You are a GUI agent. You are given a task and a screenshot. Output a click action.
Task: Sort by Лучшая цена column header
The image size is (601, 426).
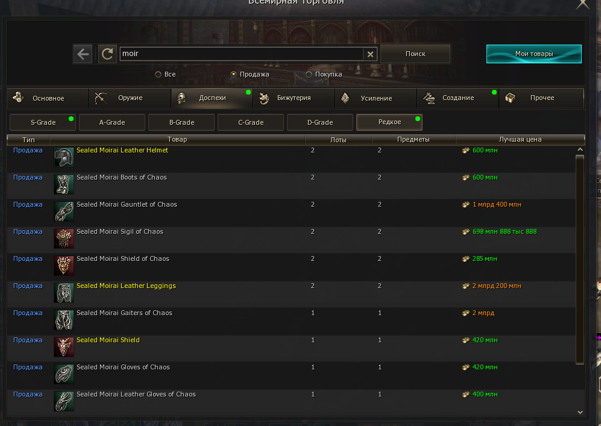tap(520, 139)
